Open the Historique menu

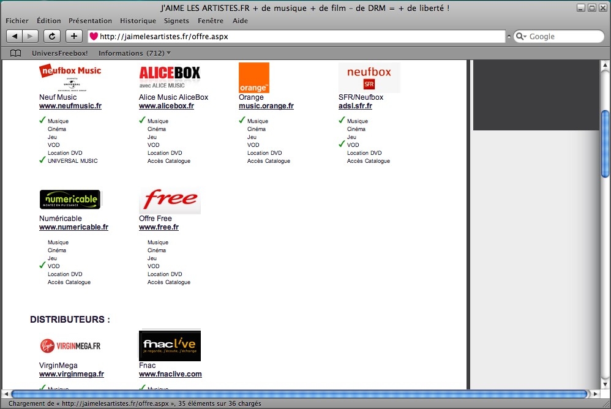138,21
